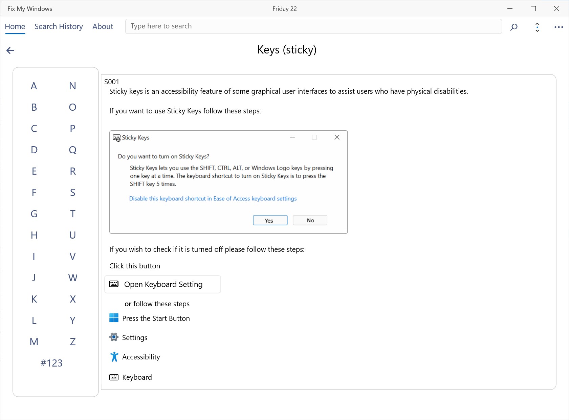Image resolution: width=569 pixels, height=420 pixels.
Task: Click No in the Sticky Keys dialog
Action: (x=310, y=220)
